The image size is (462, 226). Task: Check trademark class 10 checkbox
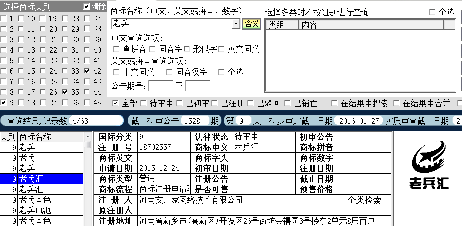pos(21,19)
